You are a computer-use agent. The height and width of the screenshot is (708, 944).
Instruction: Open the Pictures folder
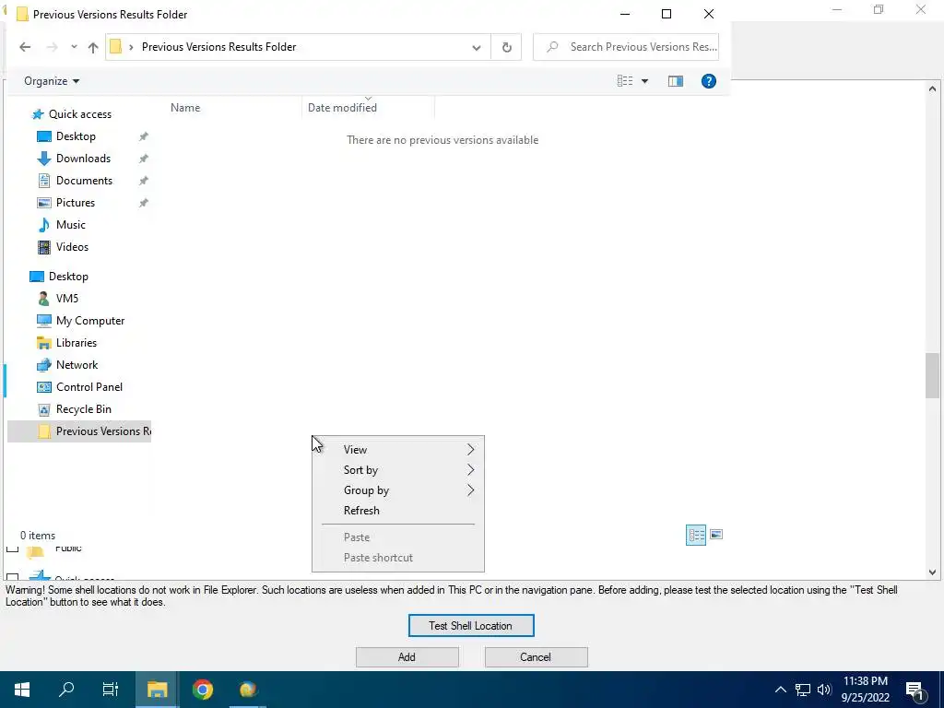coord(76,202)
